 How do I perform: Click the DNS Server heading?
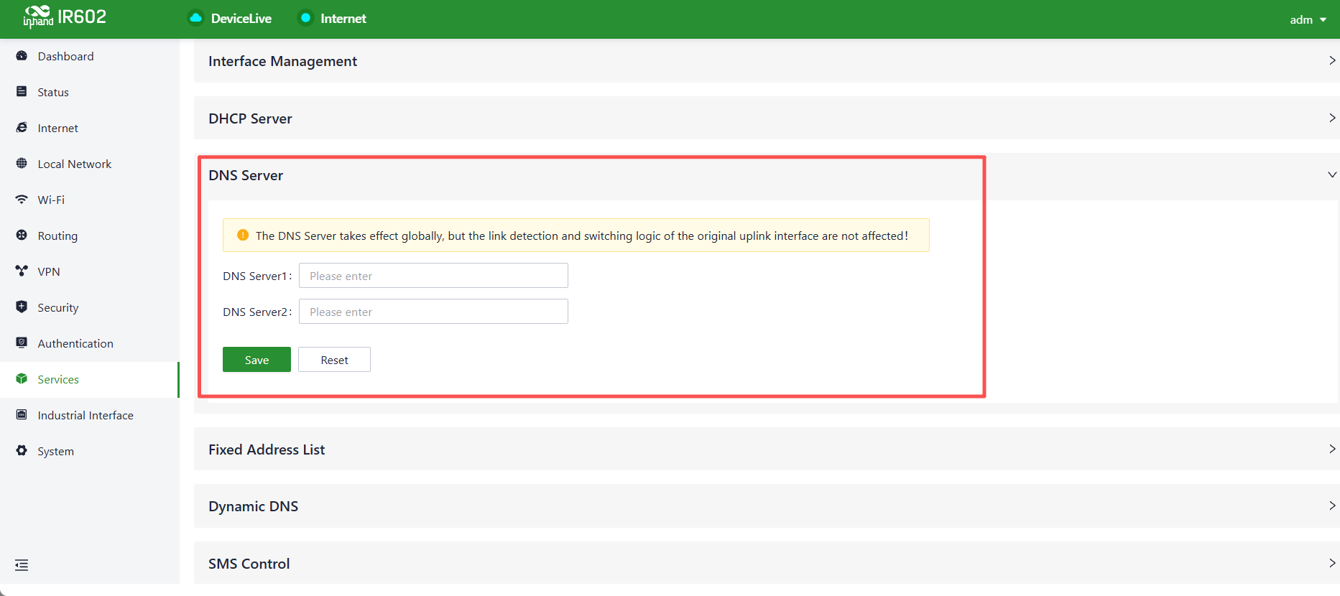click(246, 175)
